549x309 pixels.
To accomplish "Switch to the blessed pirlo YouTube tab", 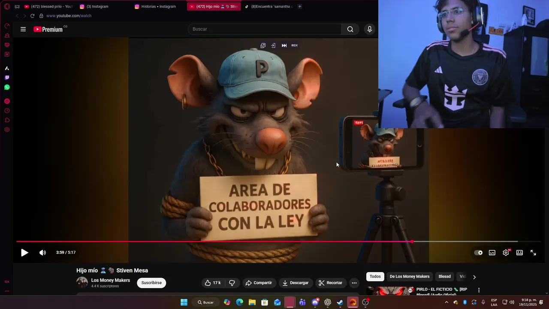I will pyautogui.click(x=48, y=6).
